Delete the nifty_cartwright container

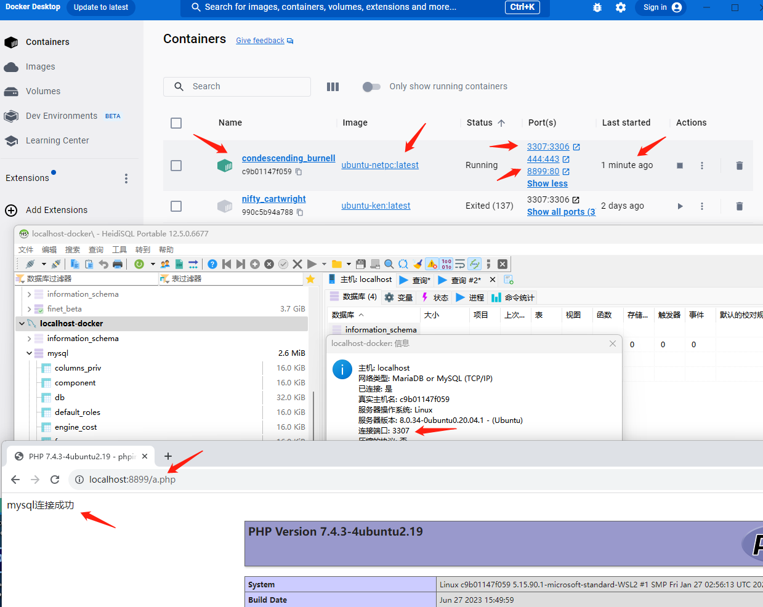739,206
